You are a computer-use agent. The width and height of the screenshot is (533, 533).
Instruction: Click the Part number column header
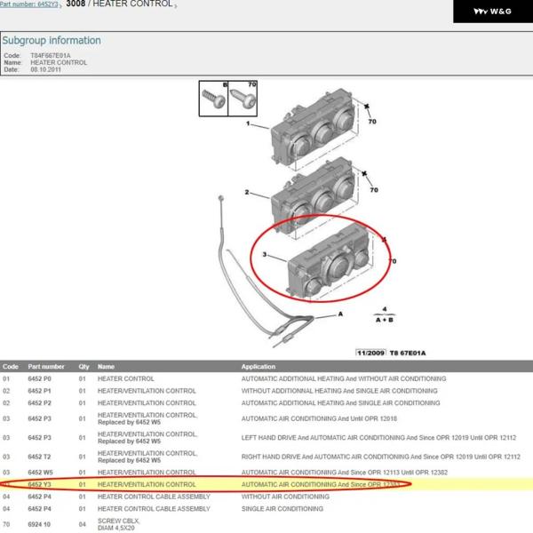point(45,367)
